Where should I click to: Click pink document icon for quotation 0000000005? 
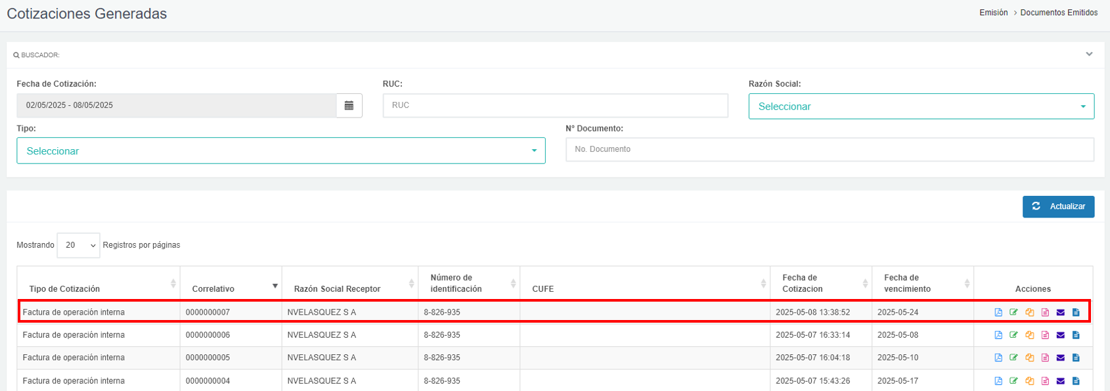pyautogui.click(x=1045, y=357)
